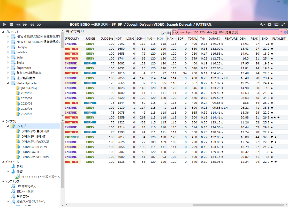Expand the NEW GENERATION 発狂難易度 playlist
The image size is (288, 207).
pyautogui.click(x=8, y=36)
